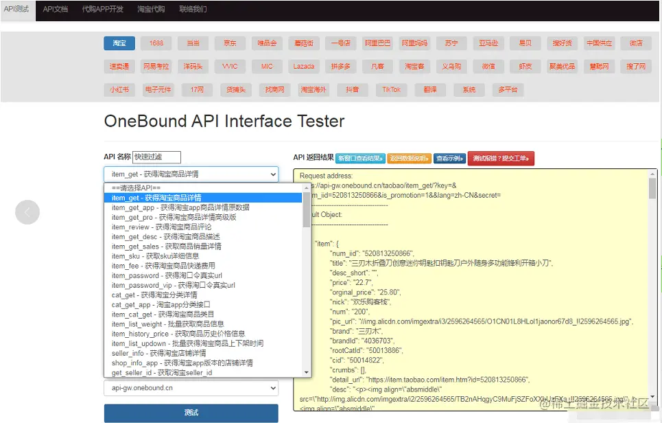
Task: Click the circular previous-arrow button on left
Action: pos(27,212)
